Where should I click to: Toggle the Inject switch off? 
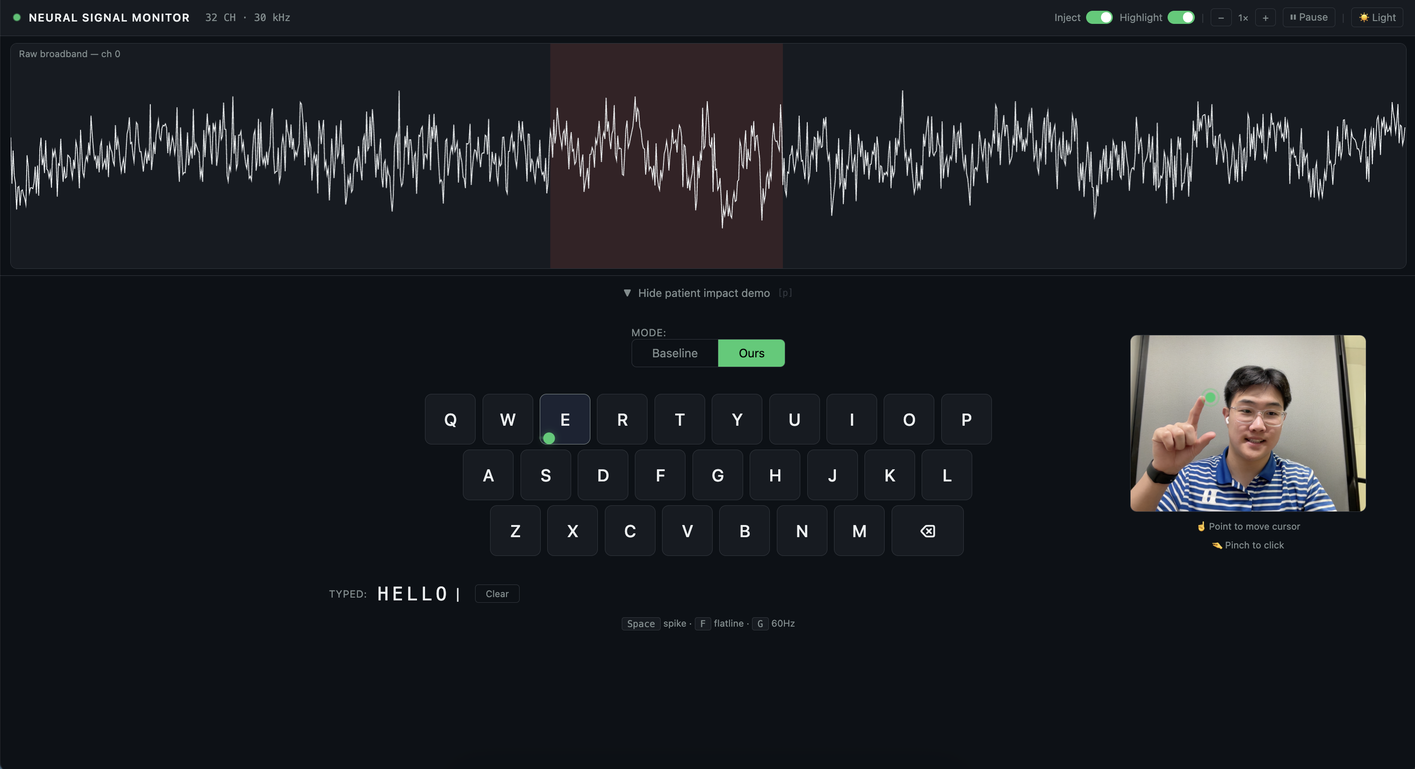(1099, 18)
